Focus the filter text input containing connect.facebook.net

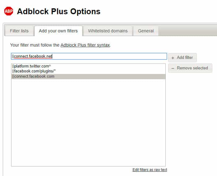coord(89,56)
